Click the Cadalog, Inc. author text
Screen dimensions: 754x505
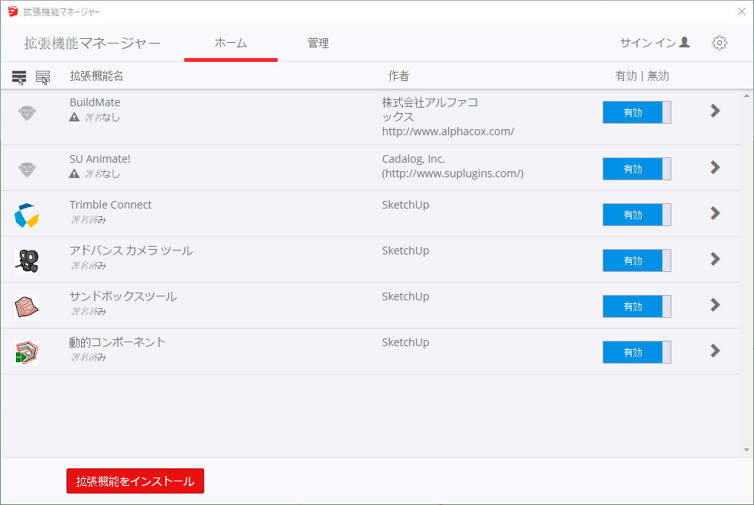(414, 159)
